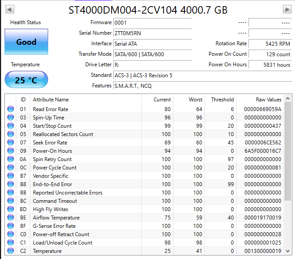Click the Raw Values column header

[x=269, y=100]
